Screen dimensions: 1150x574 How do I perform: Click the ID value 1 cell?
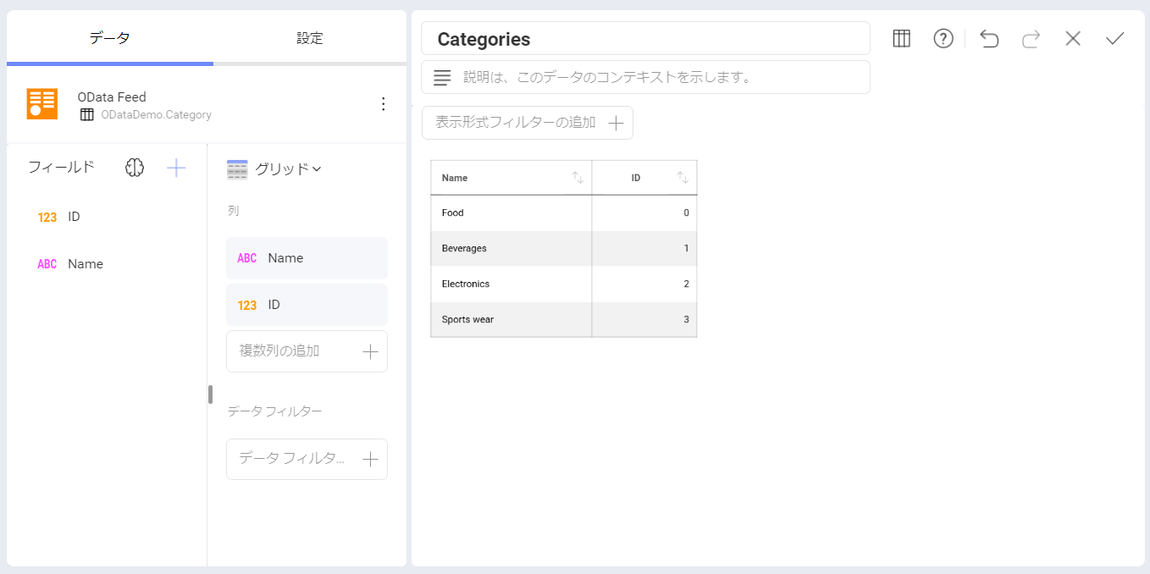tap(644, 249)
